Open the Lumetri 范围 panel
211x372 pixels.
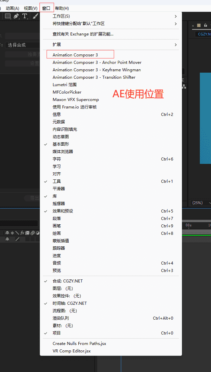pyautogui.click(x=111, y=85)
